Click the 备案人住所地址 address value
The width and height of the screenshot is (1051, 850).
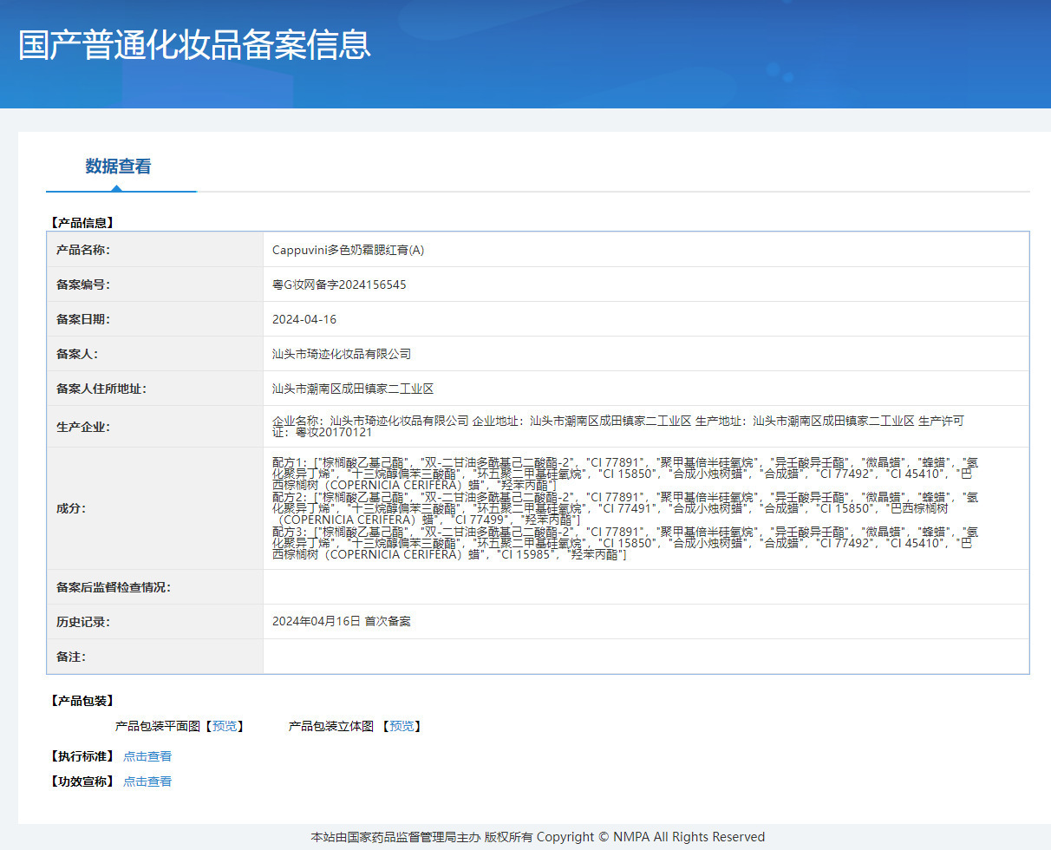pyautogui.click(x=353, y=389)
